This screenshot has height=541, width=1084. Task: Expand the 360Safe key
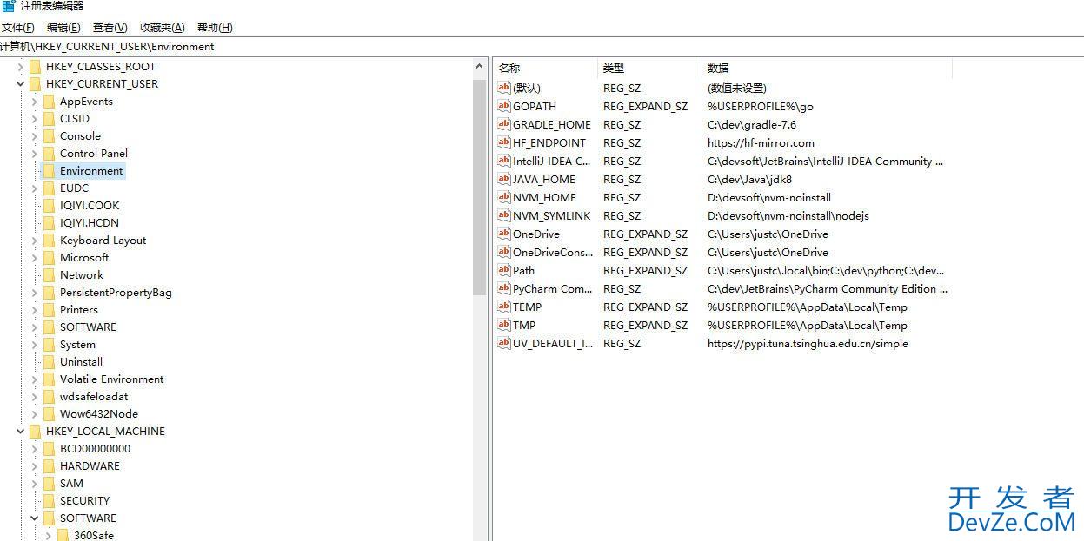48,536
